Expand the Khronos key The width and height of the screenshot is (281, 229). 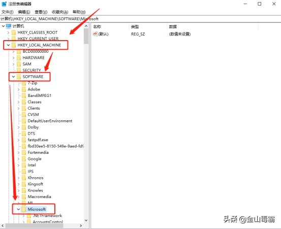click(x=18, y=178)
